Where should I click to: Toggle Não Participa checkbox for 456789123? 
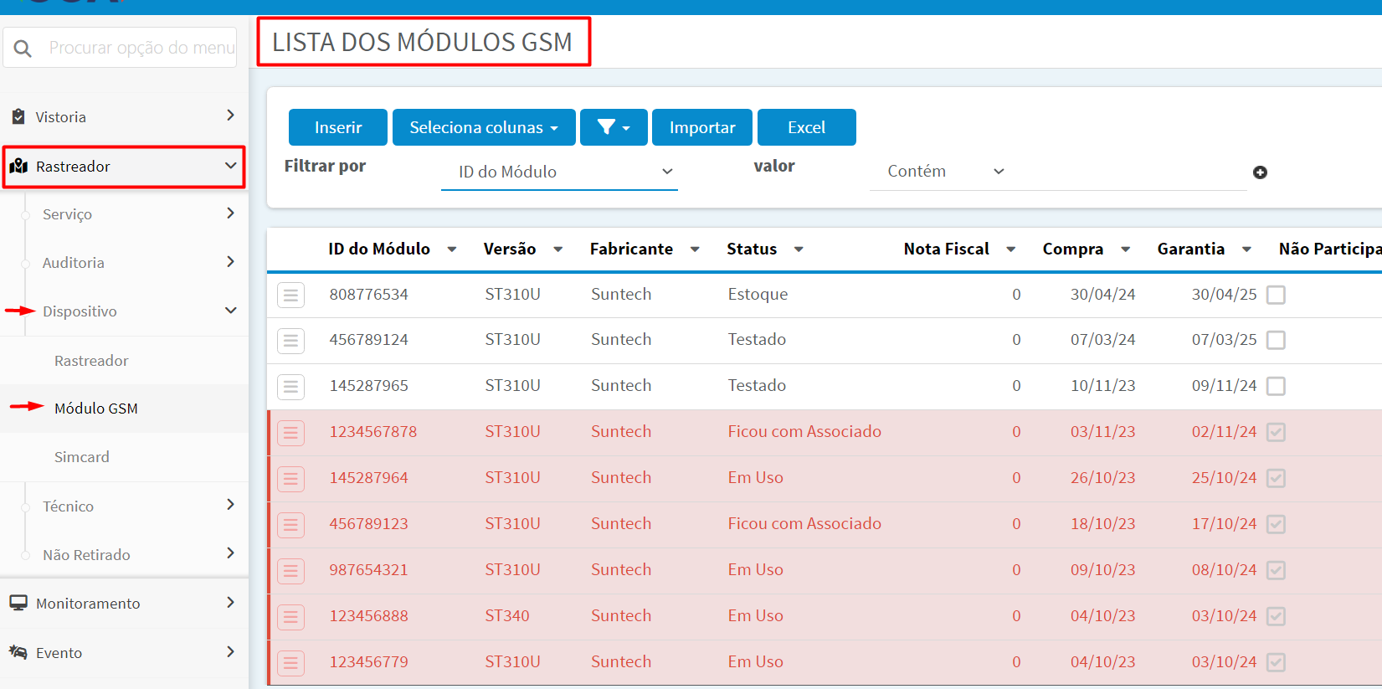pos(1276,524)
